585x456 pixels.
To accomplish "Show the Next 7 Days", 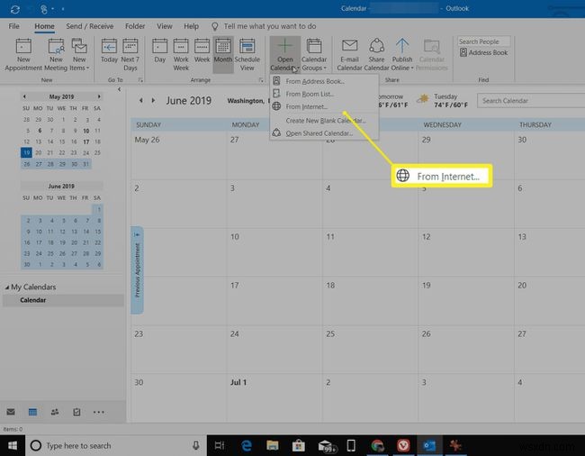I will 130,54.
